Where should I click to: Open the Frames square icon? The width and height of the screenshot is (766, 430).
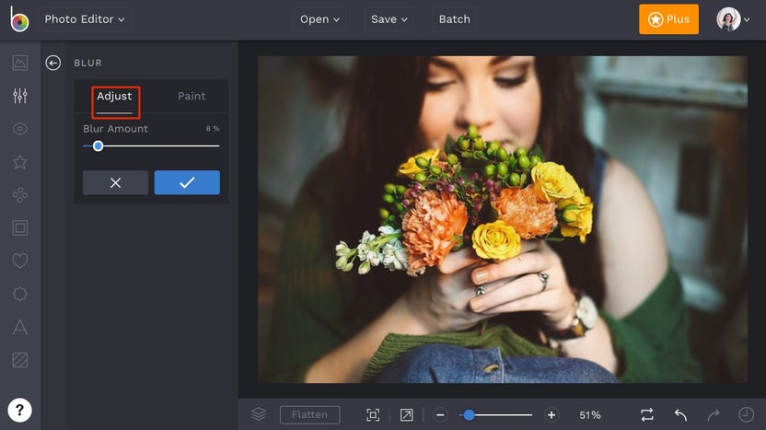pyautogui.click(x=20, y=227)
